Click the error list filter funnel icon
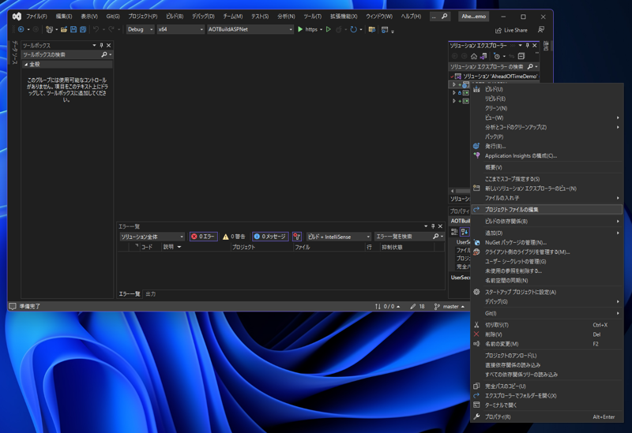This screenshot has width=632, height=433. 297,237
